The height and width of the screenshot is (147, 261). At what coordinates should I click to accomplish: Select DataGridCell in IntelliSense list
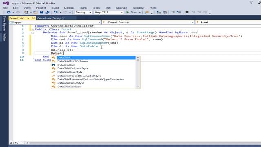click(x=93, y=65)
